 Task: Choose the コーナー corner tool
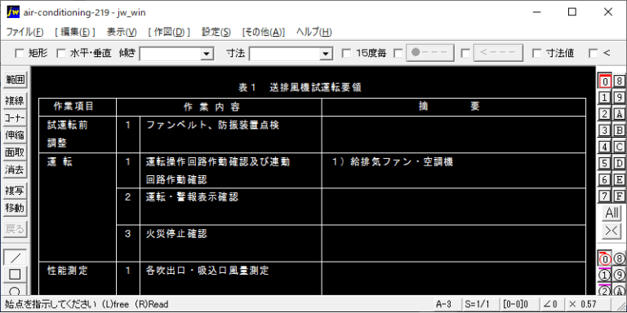point(15,118)
